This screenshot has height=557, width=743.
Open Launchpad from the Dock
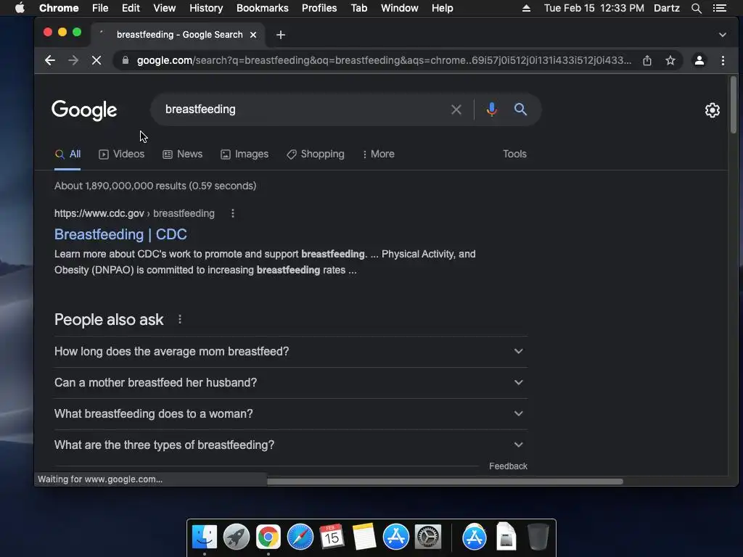click(237, 537)
